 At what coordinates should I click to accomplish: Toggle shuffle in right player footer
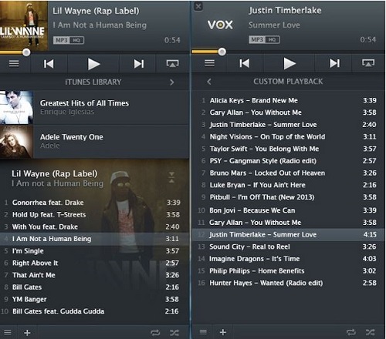click(371, 332)
